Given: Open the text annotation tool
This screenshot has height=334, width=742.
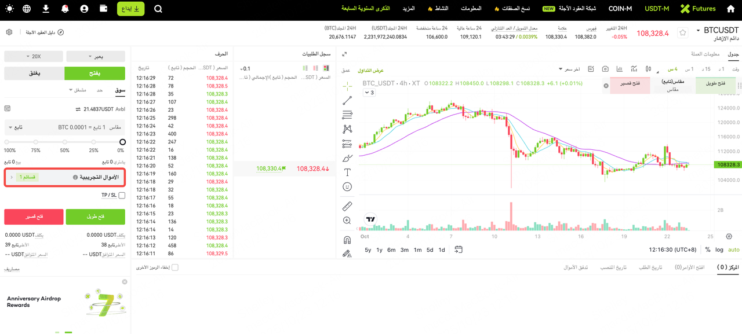Looking at the screenshot, I should coord(347,172).
